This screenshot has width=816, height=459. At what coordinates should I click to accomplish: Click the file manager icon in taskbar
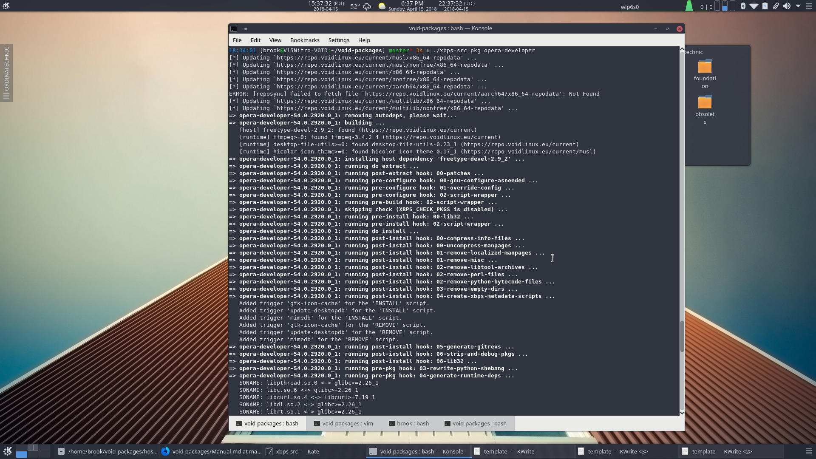tap(61, 451)
